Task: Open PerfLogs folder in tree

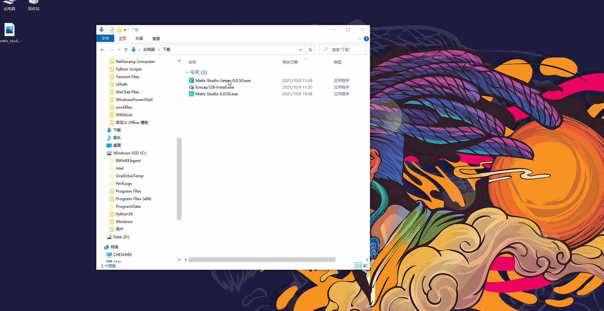Action: coord(124,184)
